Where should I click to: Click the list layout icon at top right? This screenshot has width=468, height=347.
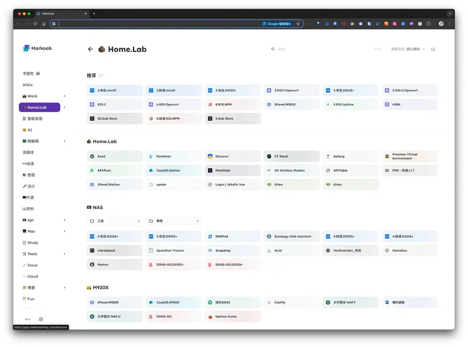[x=433, y=49]
